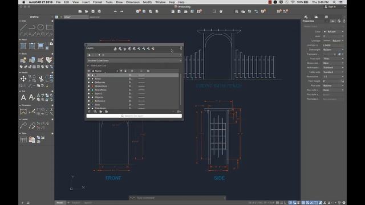This screenshot has height=205, width=365.
Task: Click the Redo arrow in top toolbar
Action: click(x=121, y=11)
